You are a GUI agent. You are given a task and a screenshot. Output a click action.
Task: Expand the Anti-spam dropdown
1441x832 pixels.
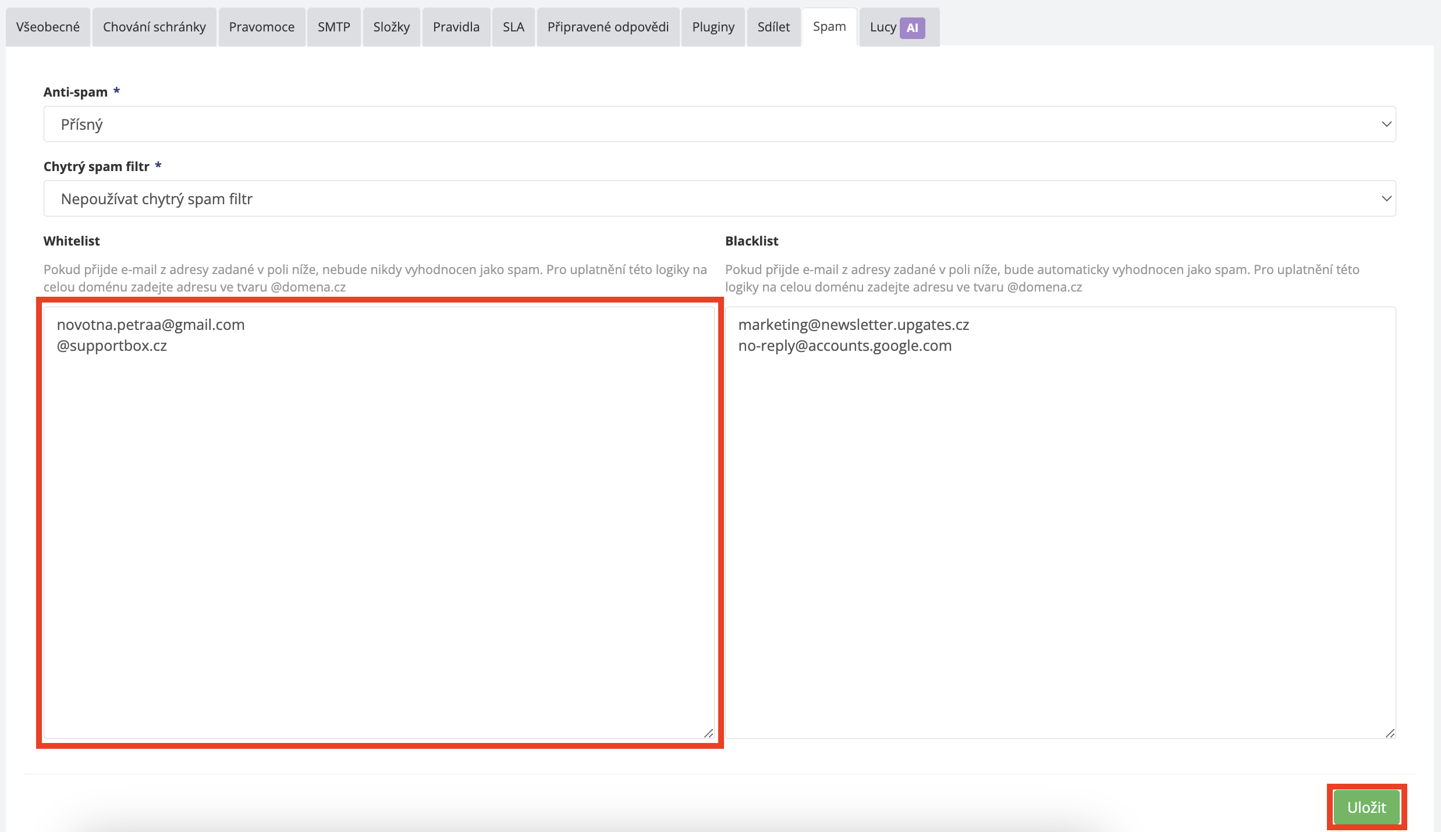(719, 124)
